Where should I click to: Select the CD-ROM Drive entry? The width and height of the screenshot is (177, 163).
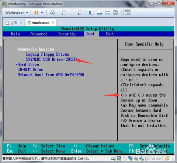(30, 70)
